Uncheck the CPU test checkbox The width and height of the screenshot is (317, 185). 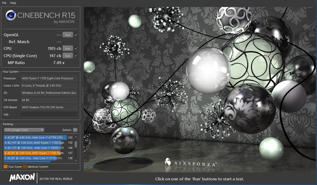tap(76, 48)
